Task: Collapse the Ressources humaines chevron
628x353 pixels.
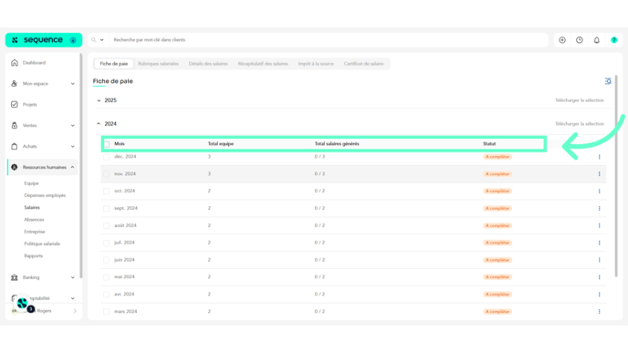Action: tap(72, 167)
